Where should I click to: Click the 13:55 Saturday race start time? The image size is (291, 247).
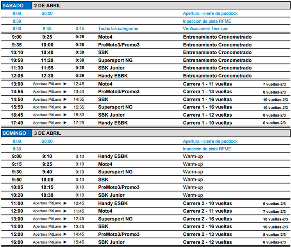click(17, 92)
